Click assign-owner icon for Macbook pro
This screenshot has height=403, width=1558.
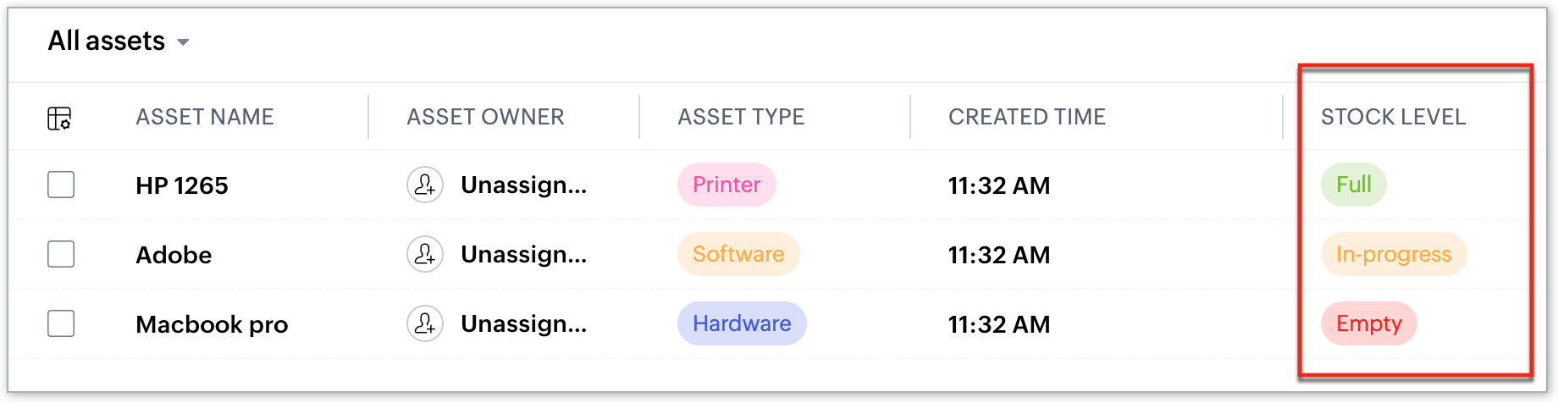[425, 323]
